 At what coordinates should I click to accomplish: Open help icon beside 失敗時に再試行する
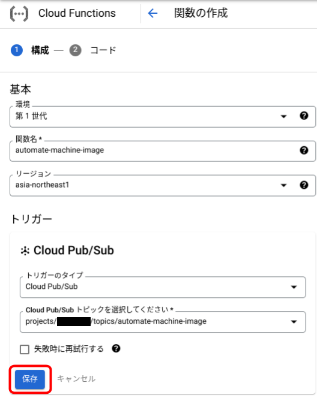[116, 348]
